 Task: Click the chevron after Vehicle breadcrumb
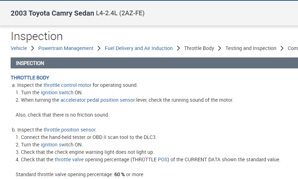(x=33, y=48)
